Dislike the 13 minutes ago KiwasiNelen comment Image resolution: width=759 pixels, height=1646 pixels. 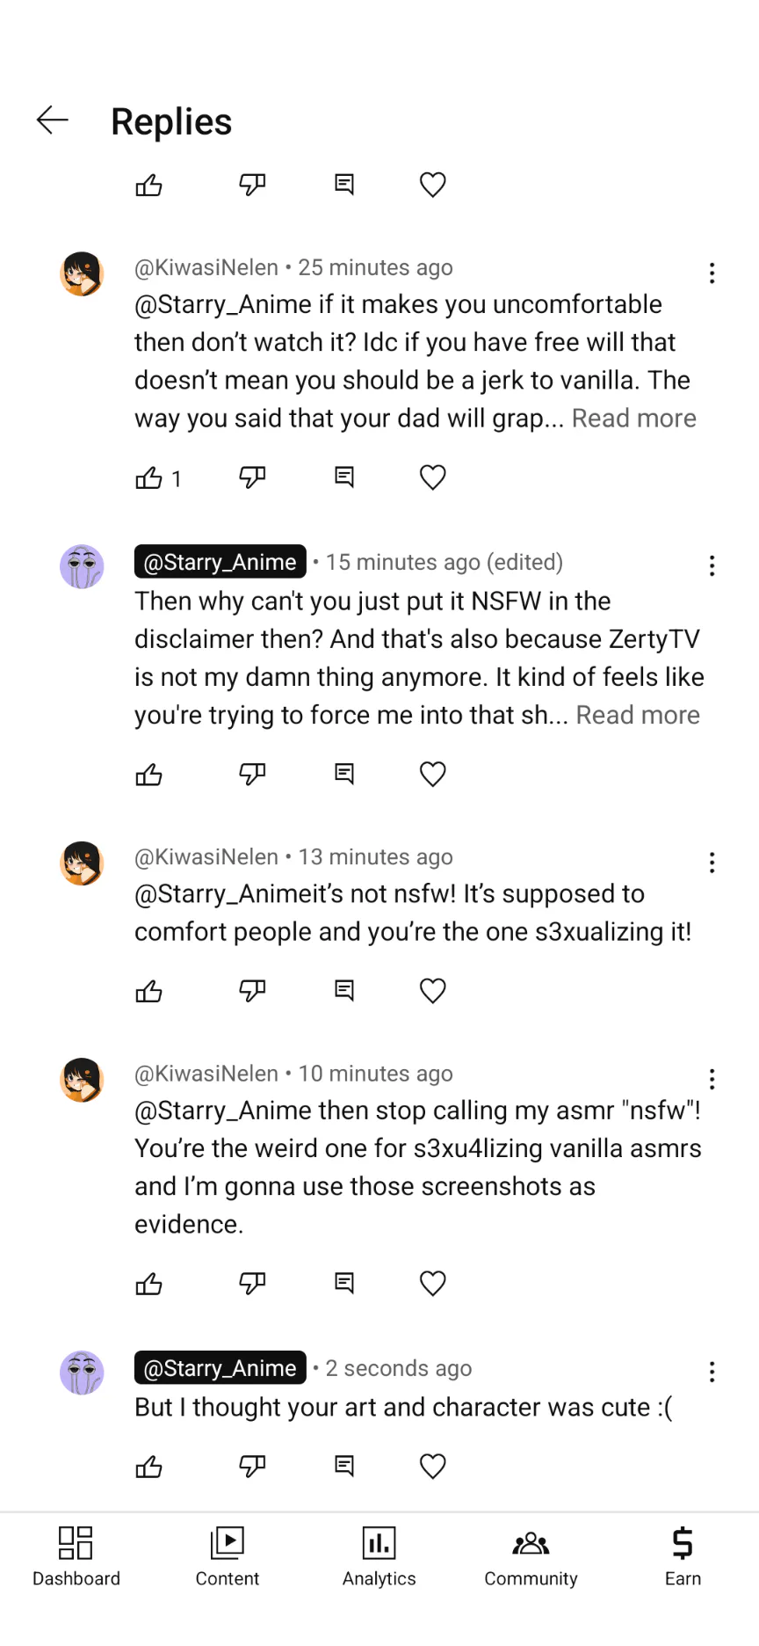click(252, 991)
